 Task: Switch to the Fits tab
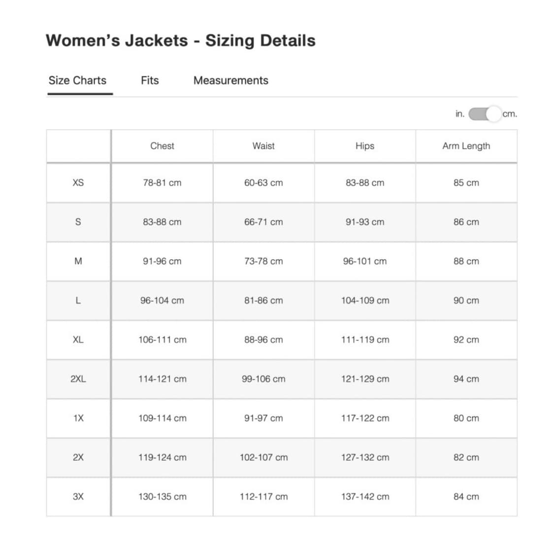point(150,80)
